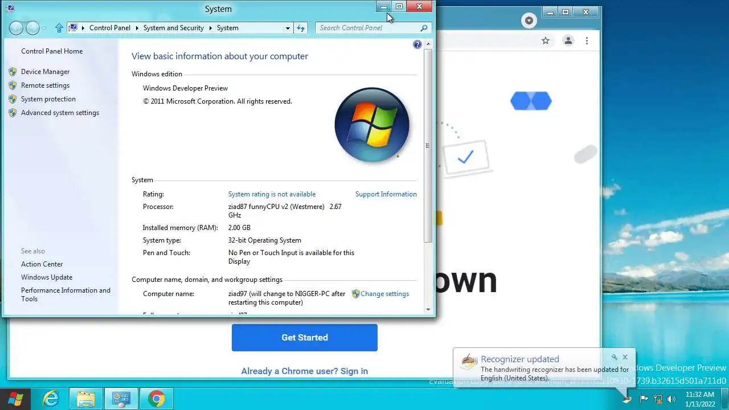Expand arrow after System and Security breadcrumb
729x410 pixels.
210,28
